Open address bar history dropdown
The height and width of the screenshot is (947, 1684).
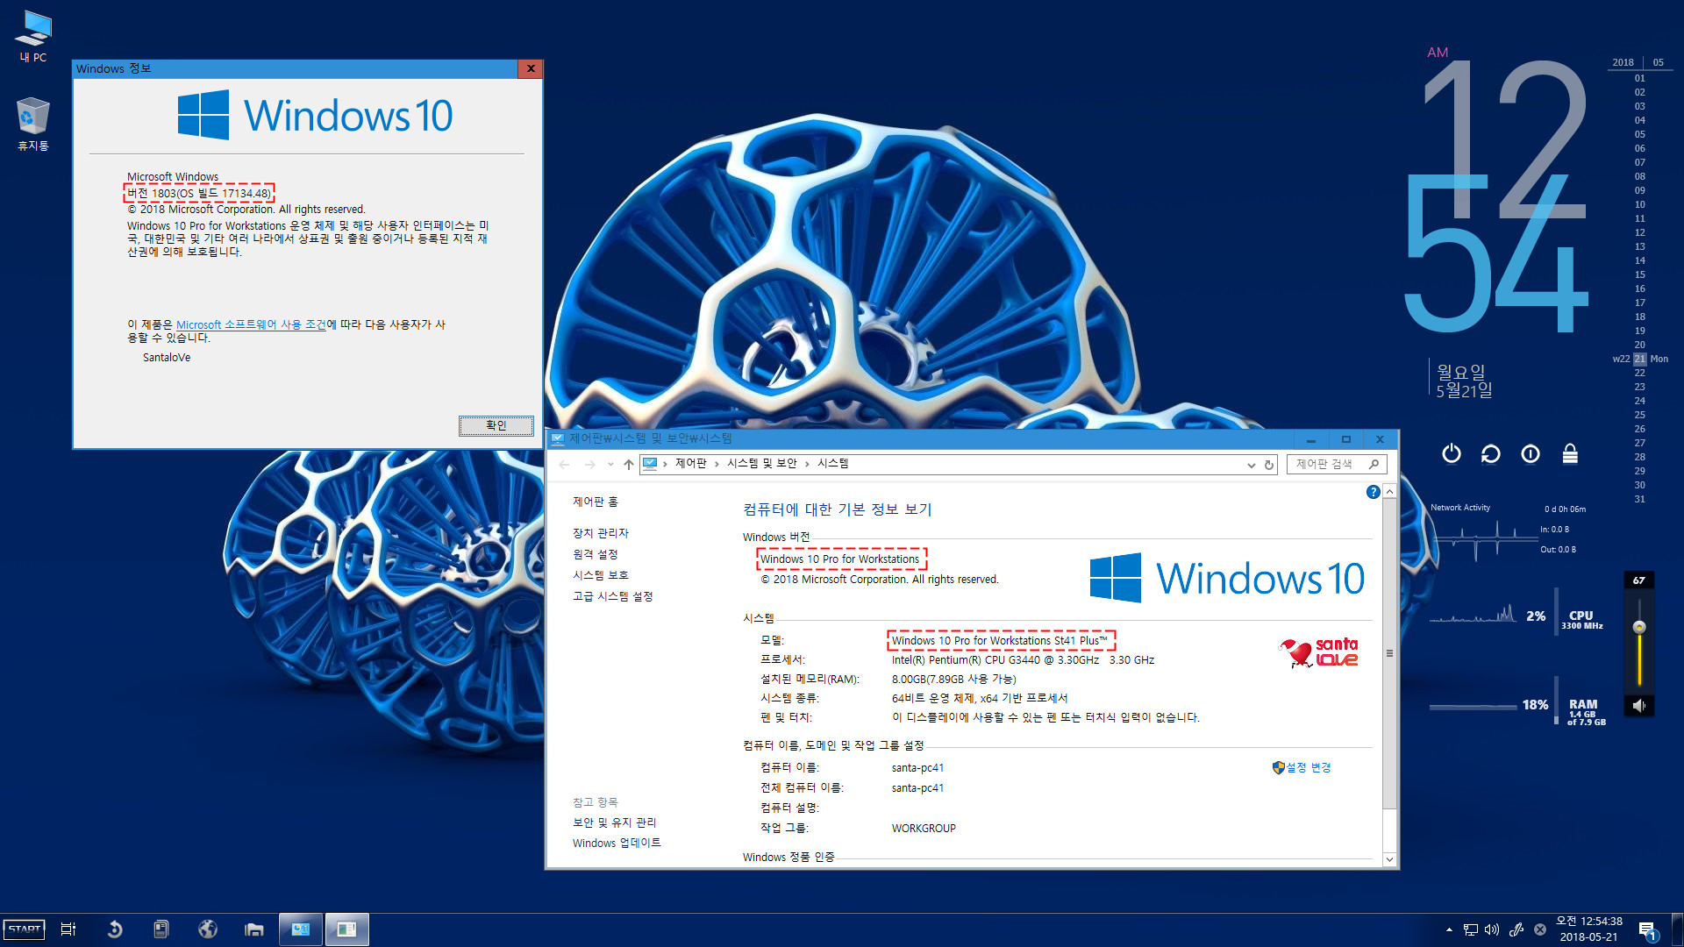(x=1252, y=465)
